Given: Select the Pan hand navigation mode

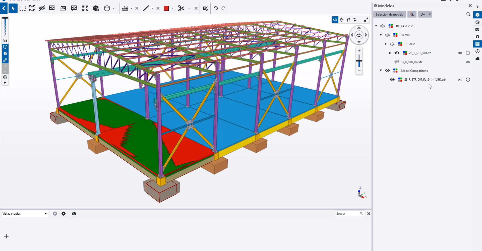Looking at the screenshot, I should point(342,20).
